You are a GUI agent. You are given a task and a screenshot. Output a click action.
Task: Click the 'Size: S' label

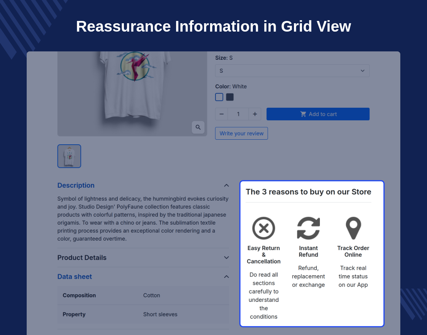(224, 58)
